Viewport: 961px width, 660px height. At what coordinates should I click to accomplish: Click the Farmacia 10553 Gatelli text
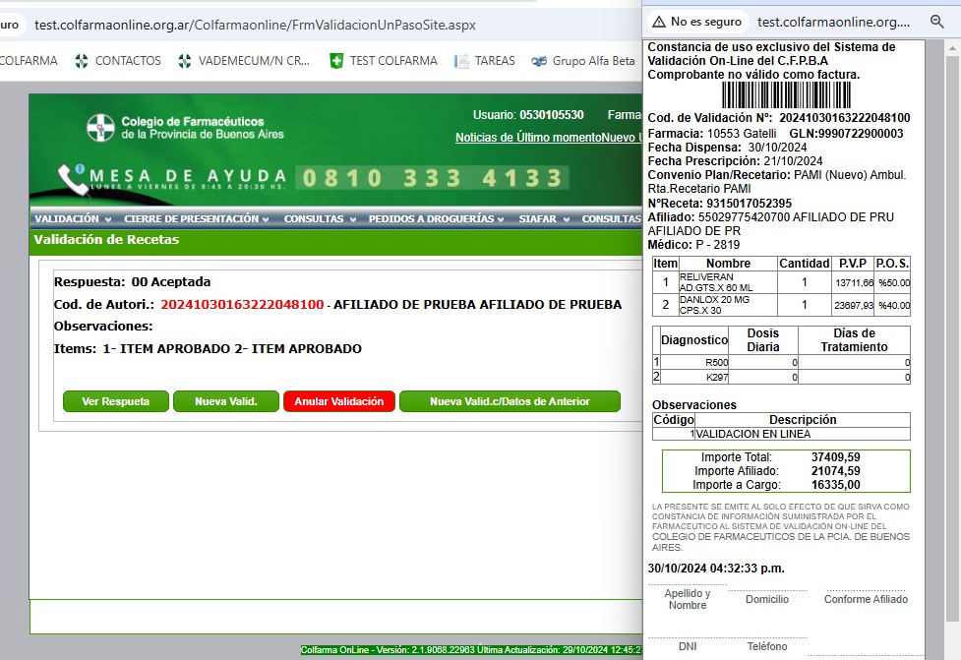712,134
